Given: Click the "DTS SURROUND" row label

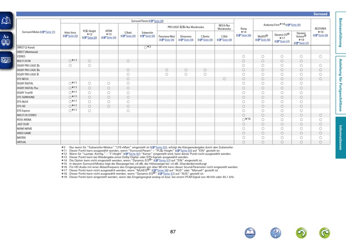Looking at the screenshot, I should [25, 97].
